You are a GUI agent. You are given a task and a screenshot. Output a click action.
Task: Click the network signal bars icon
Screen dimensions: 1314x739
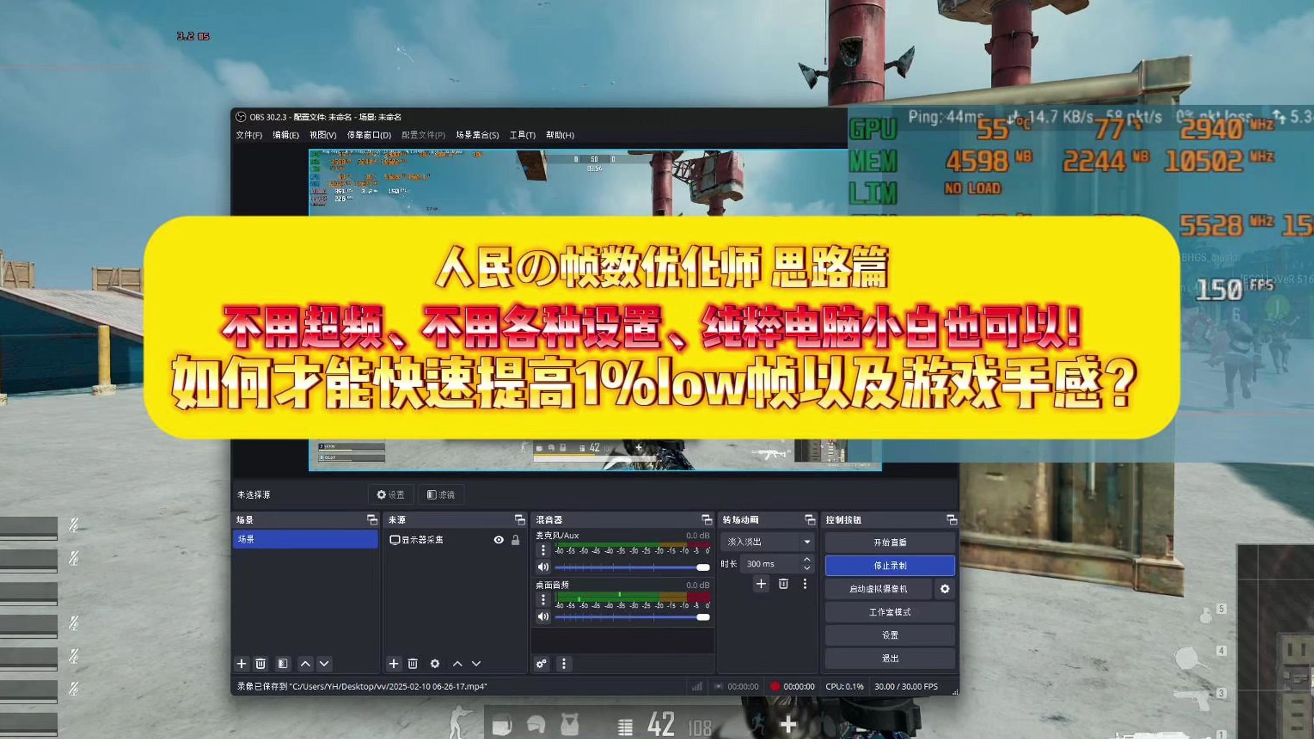pyautogui.click(x=697, y=687)
